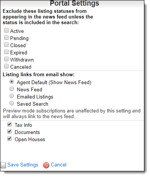Select the Emailed Listings radio button
The width and height of the screenshot is (150, 177).
pos(12,96)
